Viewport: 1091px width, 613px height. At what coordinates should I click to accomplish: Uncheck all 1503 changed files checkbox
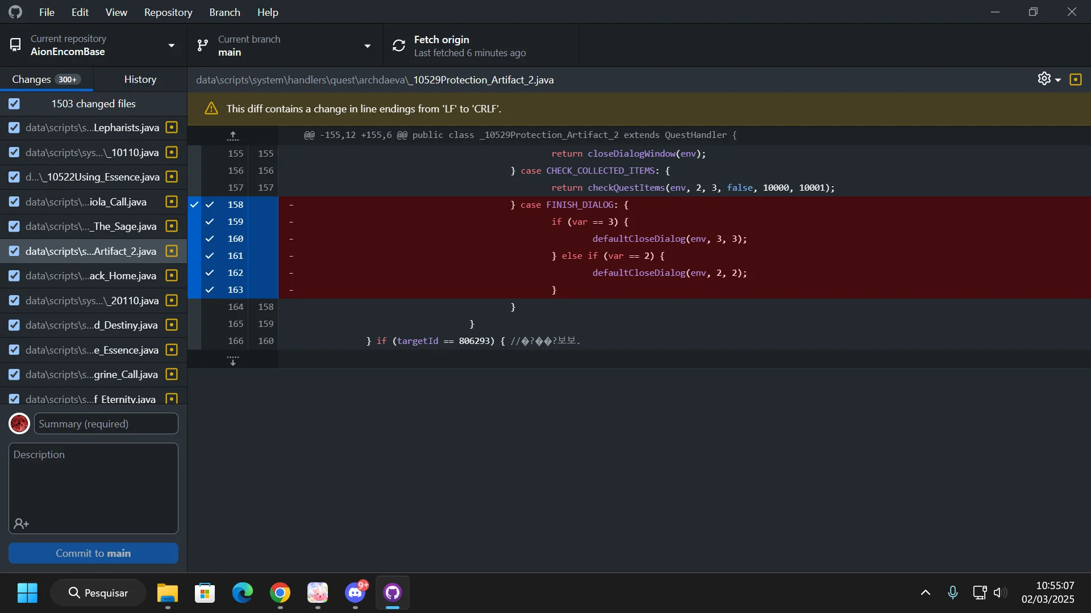pos(14,103)
